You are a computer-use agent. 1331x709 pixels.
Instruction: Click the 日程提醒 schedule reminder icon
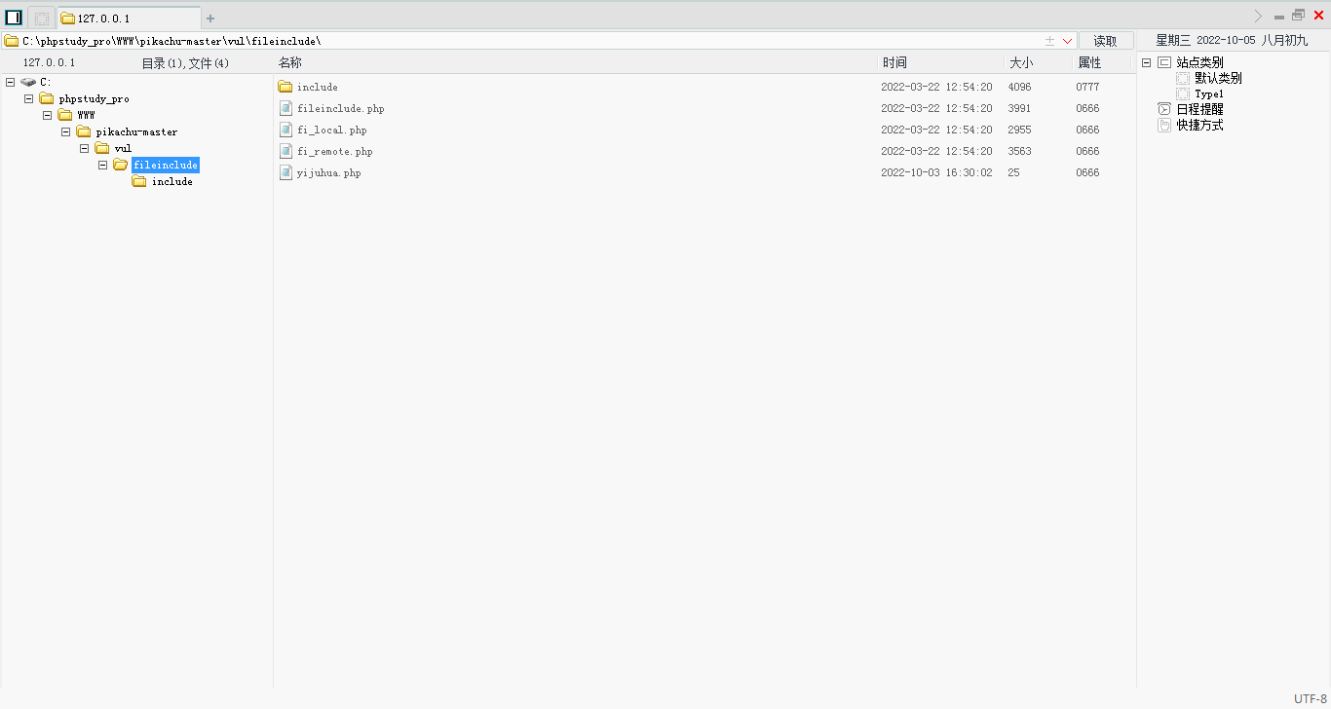[1164, 109]
